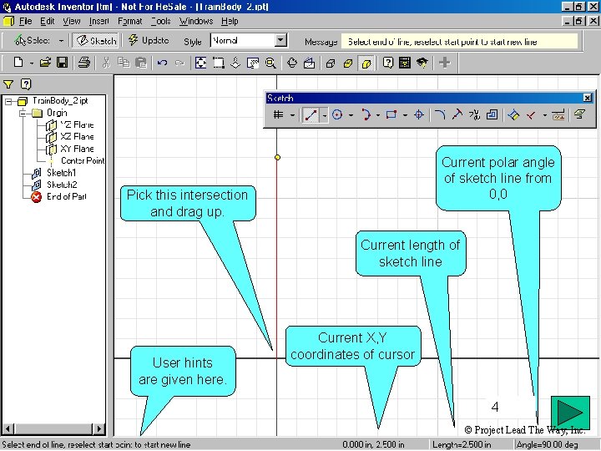Open the Style combo box arrow
The width and height of the screenshot is (601, 451).
[281, 40]
